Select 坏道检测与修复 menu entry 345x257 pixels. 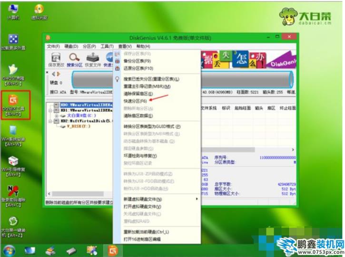pyautogui.click(x=140, y=156)
